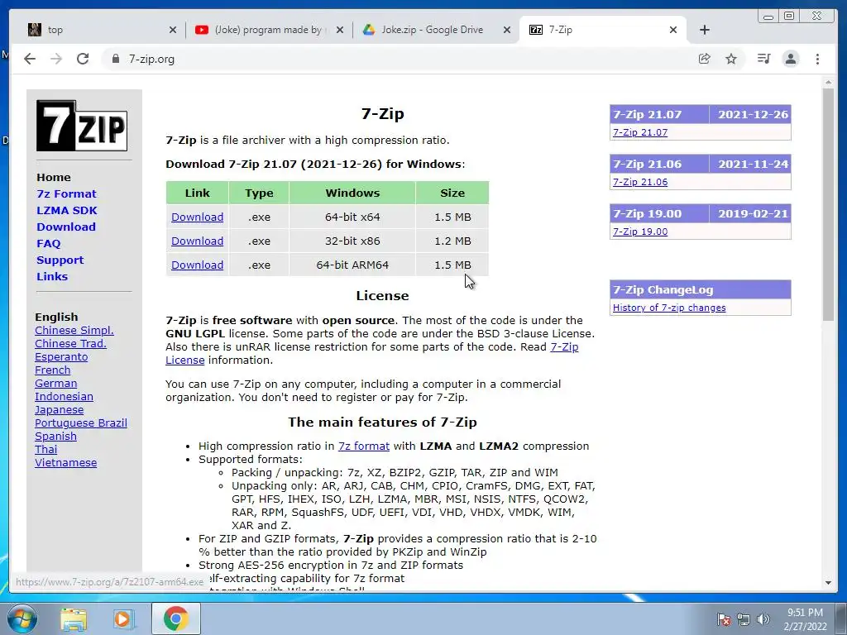847x635 pixels.
Task: Close the 'top' tab
Action: 172,30
